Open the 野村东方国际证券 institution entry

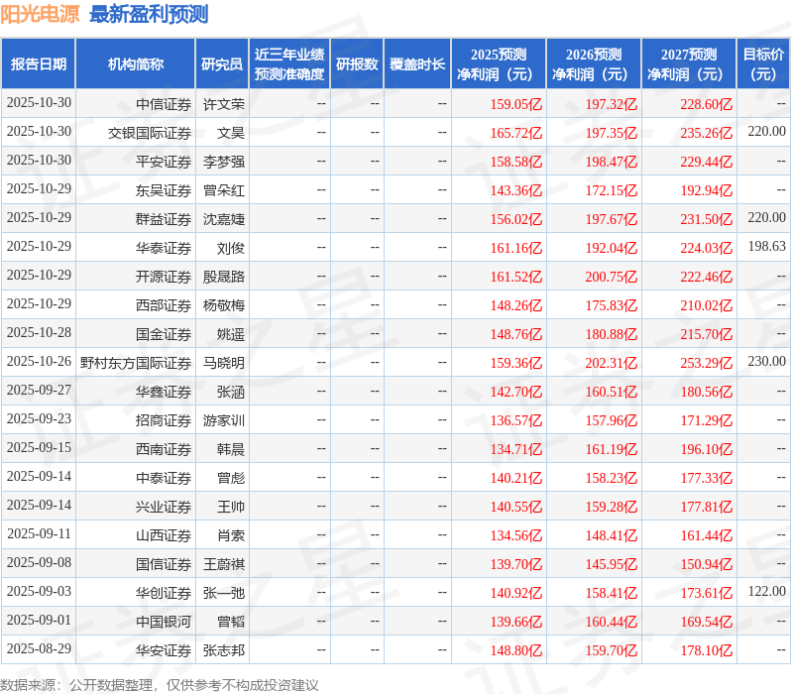tap(136, 363)
